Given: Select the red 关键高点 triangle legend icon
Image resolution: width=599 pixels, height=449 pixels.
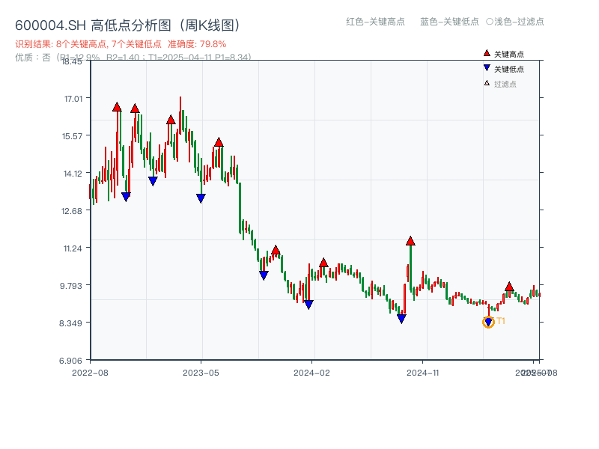Looking at the screenshot, I should point(487,53).
